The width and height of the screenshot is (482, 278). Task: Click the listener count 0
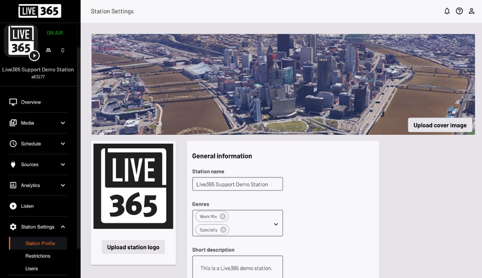click(x=63, y=50)
